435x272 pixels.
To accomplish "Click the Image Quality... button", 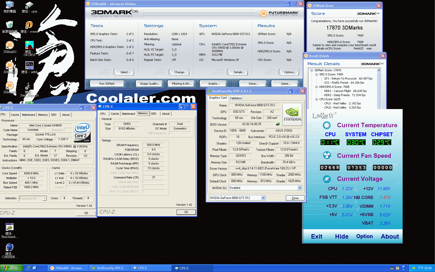I will (x=149, y=84).
